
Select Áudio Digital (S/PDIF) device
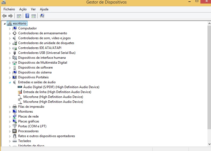click(x=61, y=87)
